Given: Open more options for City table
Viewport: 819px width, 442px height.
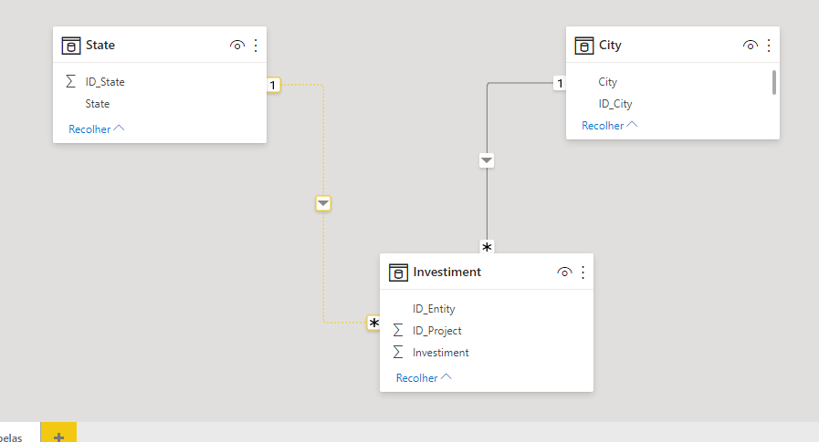Looking at the screenshot, I should (769, 46).
